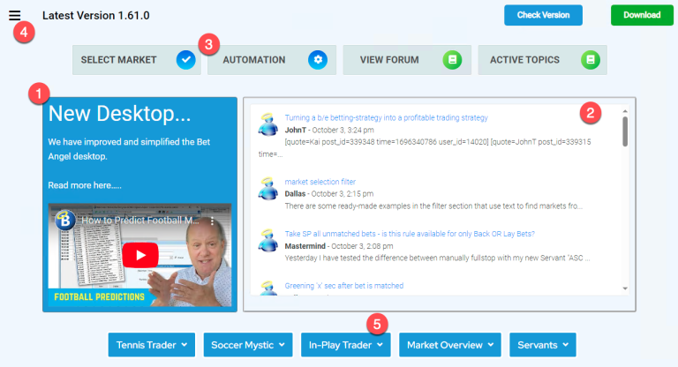This screenshot has height=367, width=678.
Task: Open the VIEW FORUM button
Action: pyautogui.click(x=407, y=60)
